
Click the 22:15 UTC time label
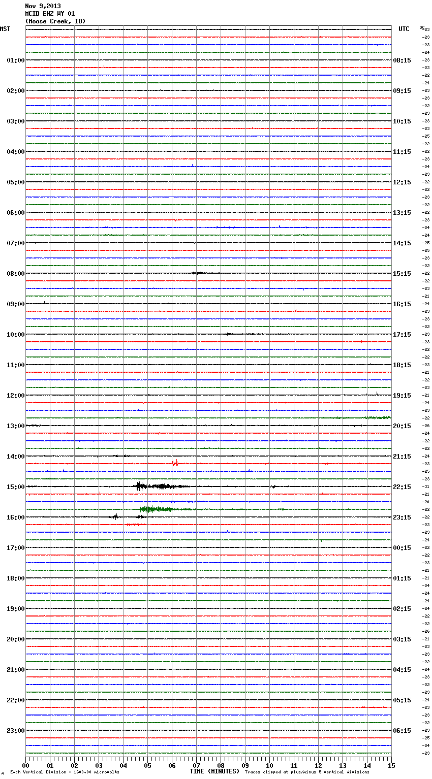point(402,487)
